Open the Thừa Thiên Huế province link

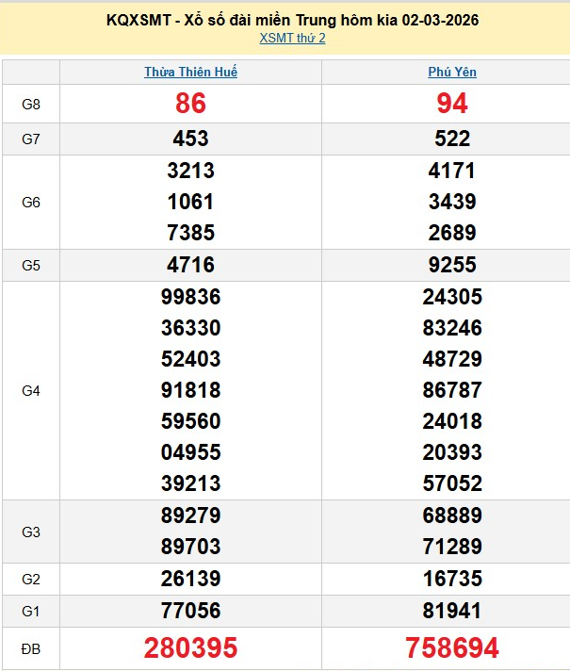click(x=190, y=73)
